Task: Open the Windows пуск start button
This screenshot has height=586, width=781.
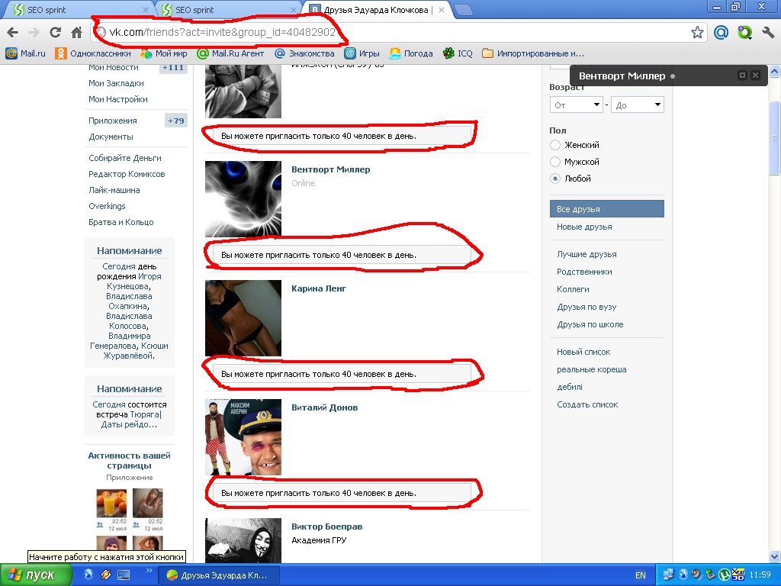Action: [x=36, y=575]
